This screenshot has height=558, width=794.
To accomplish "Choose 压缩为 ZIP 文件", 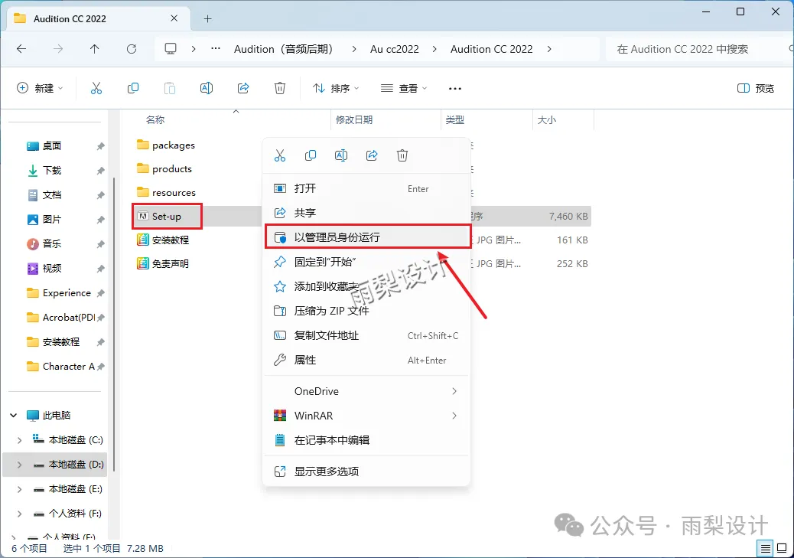I will click(366, 311).
